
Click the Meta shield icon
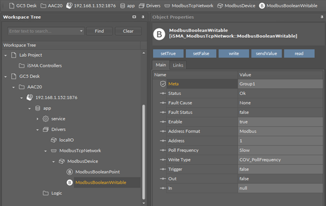tap(163, 84)
